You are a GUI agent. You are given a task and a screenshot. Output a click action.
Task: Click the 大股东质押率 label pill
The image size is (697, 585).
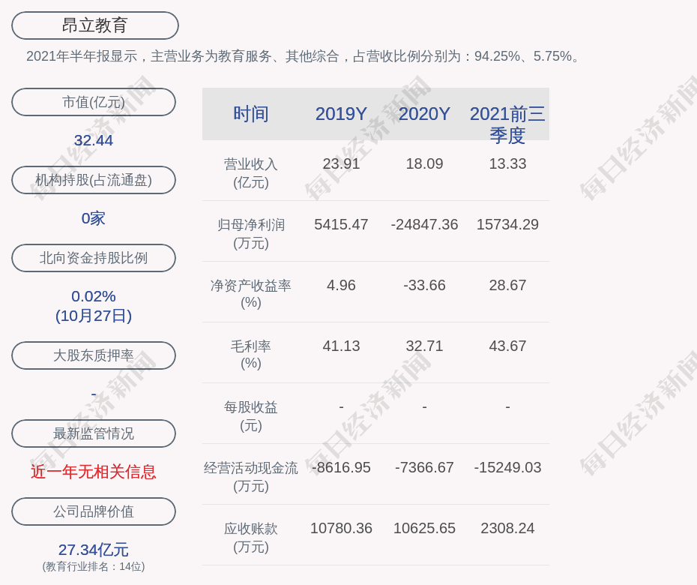(94, 355)
